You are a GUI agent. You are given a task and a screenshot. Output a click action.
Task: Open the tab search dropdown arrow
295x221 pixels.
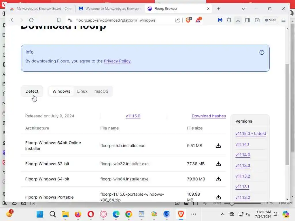(x=243, y=9)
